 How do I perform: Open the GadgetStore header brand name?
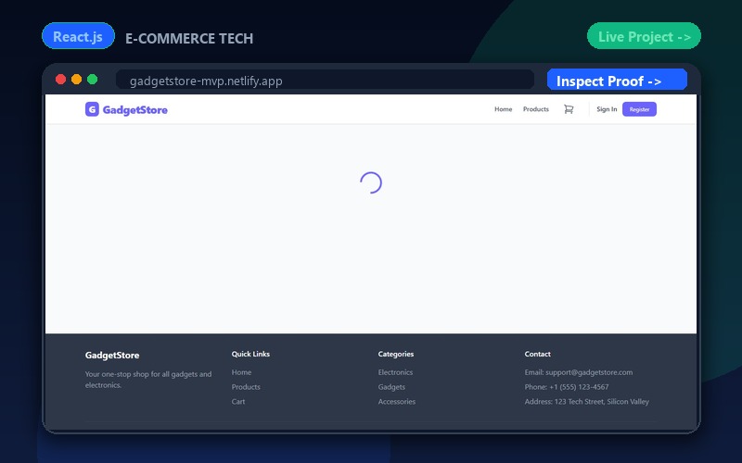[x=134, y=109]
